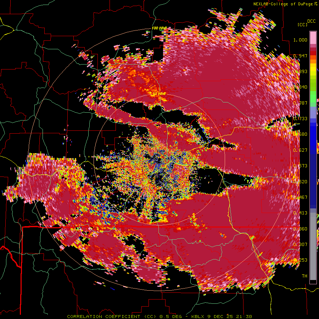The image size is (319, 319).
Task: Click the 0.413 scale value
Action: (x=300, y=213)
